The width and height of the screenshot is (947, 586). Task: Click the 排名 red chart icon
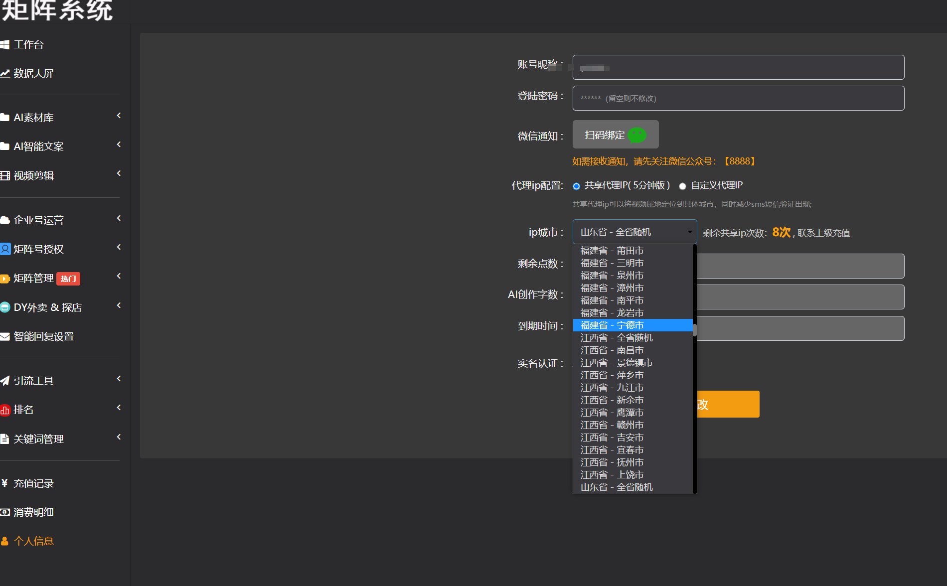[x=5, y=410]
